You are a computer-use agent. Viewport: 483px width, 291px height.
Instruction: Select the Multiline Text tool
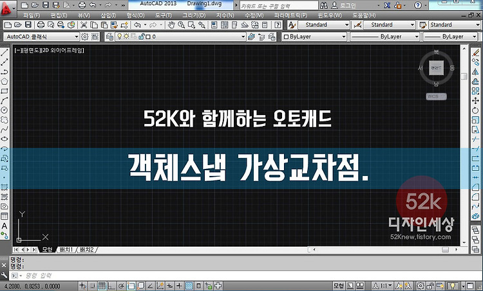[5, 226]
